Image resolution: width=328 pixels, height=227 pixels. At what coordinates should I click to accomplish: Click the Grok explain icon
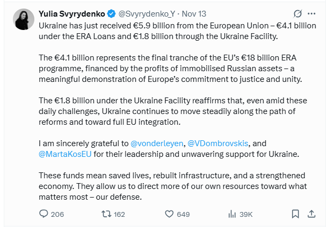click(297, 13)
